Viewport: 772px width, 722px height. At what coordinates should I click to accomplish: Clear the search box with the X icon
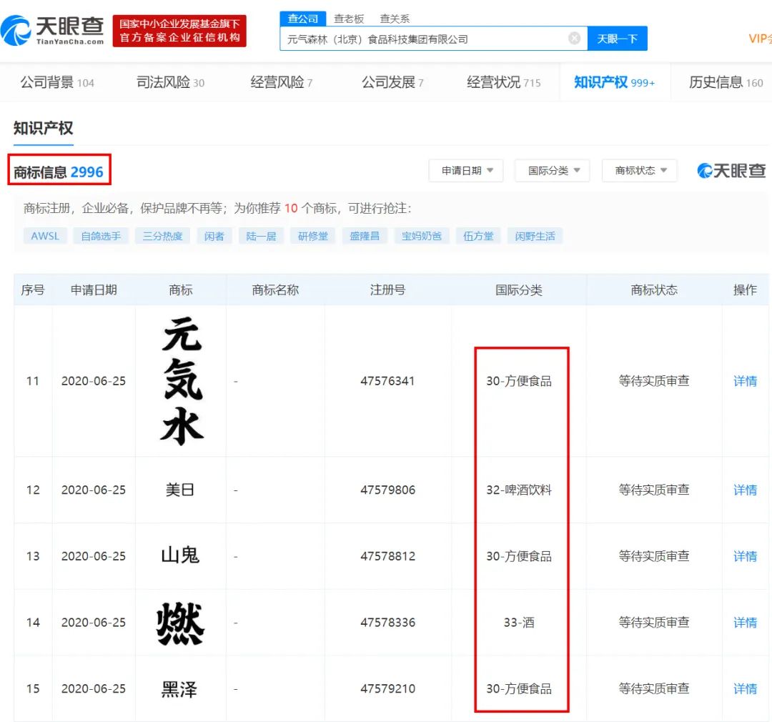[574, 39]
